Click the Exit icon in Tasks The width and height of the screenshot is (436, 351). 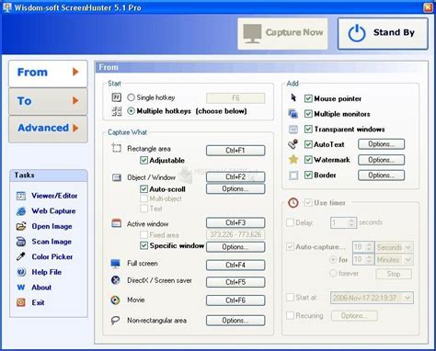21,302
